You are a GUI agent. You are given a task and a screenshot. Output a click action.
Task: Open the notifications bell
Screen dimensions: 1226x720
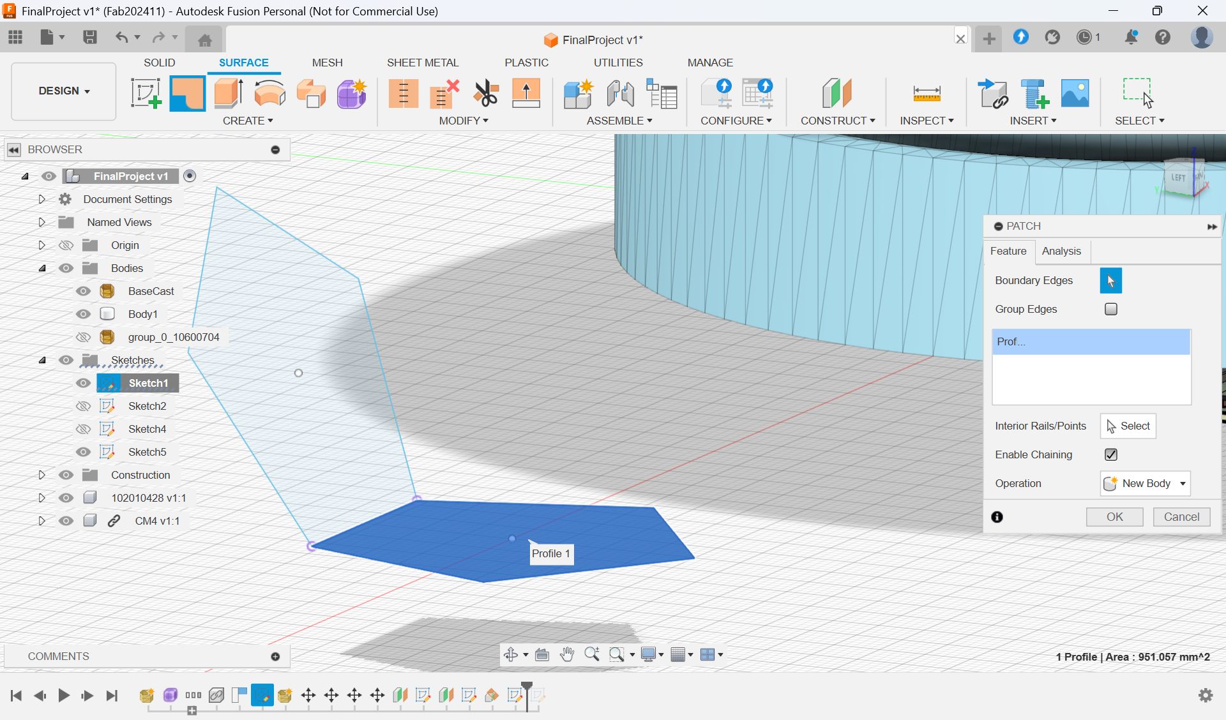point(1131,37)
